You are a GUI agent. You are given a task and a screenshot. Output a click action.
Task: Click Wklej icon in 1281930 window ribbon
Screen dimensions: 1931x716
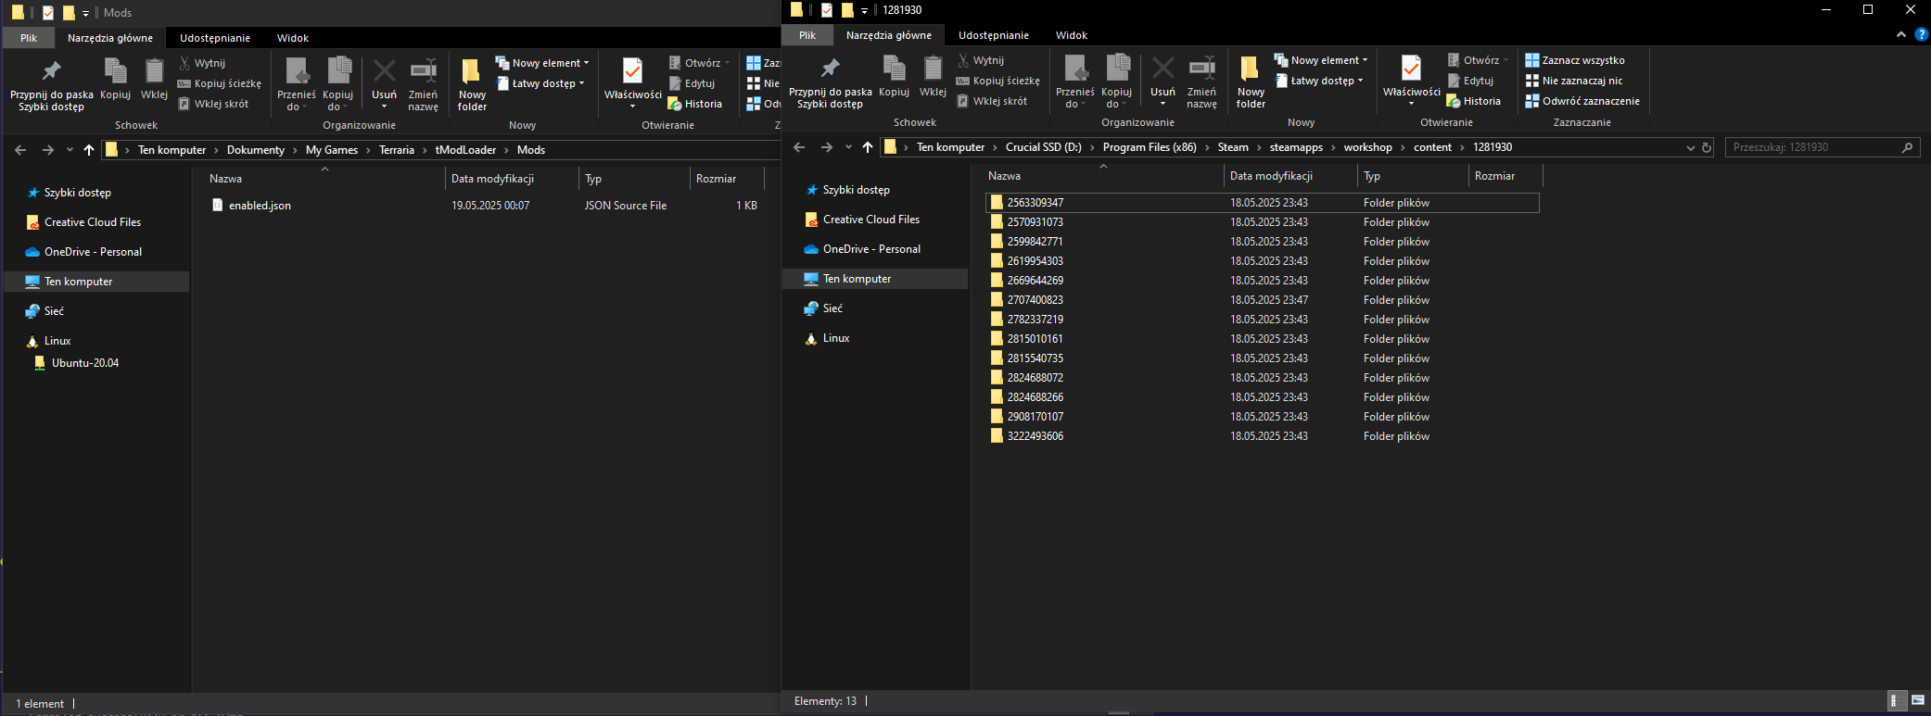[x=933, y=77]
